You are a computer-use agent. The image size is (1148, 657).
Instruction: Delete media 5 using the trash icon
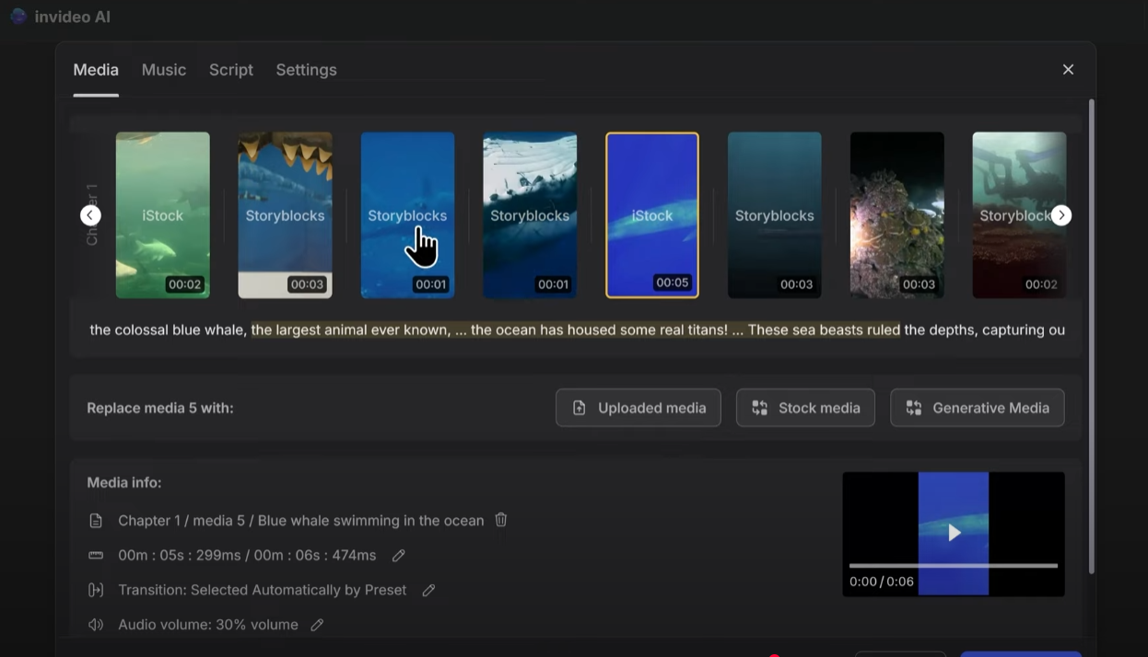coord(501,520)
